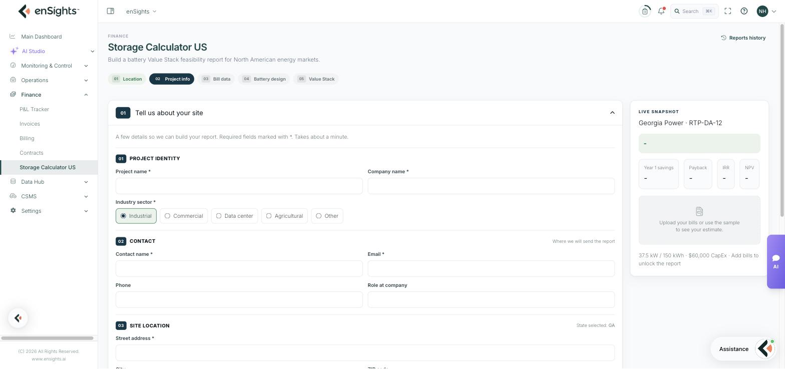Image resolution: width=785 pixels, height=369 pixels.
Task: Click the www.ensights.ai footer text
Action: click(49, 359)
